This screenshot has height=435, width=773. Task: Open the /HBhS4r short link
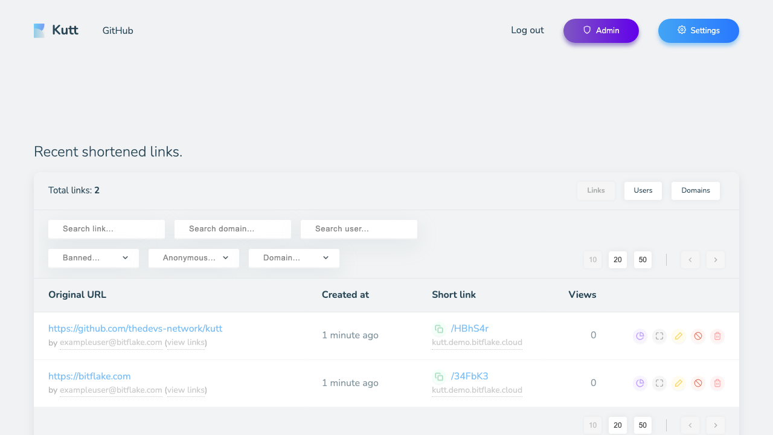point(470,329)
